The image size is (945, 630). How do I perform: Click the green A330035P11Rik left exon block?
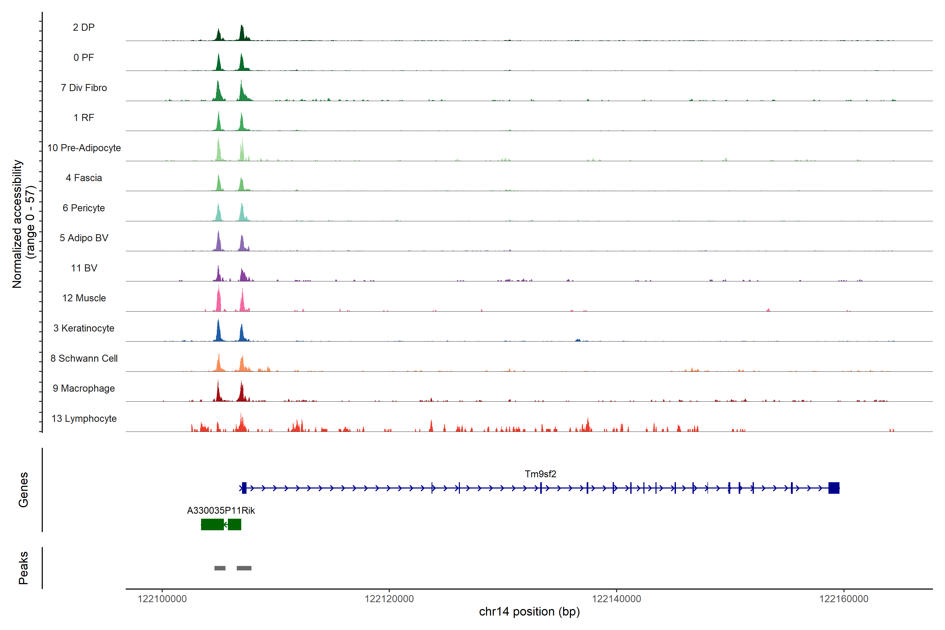click(x=212, y=524)
